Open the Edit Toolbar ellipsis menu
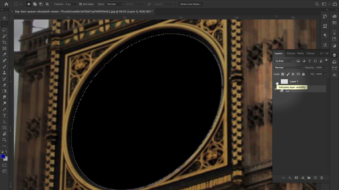This screenshot has height=190, width=339. point(5,146)
